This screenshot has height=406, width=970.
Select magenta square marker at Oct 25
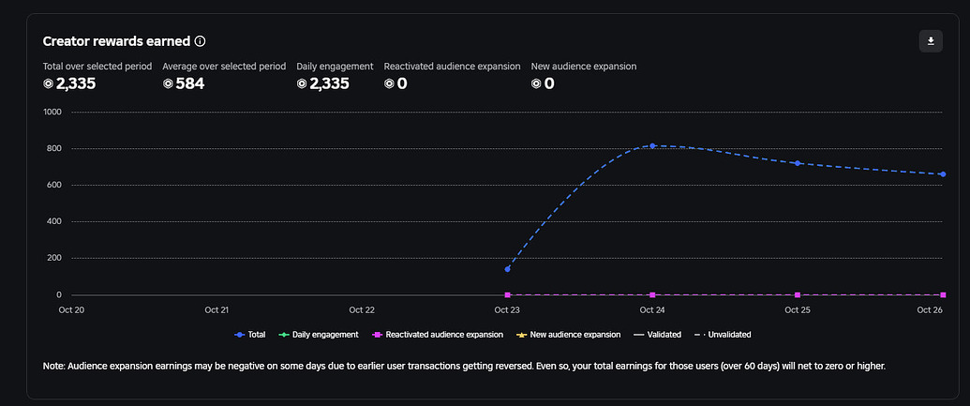798,295
